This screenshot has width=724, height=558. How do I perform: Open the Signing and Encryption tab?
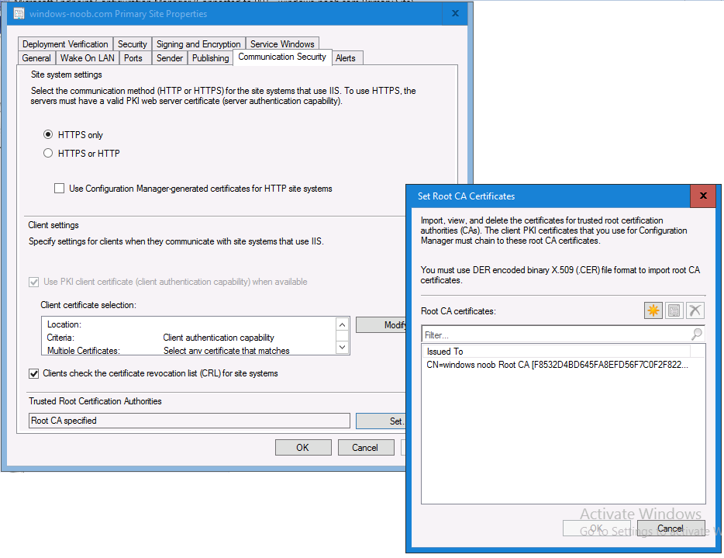click(198, 44)
